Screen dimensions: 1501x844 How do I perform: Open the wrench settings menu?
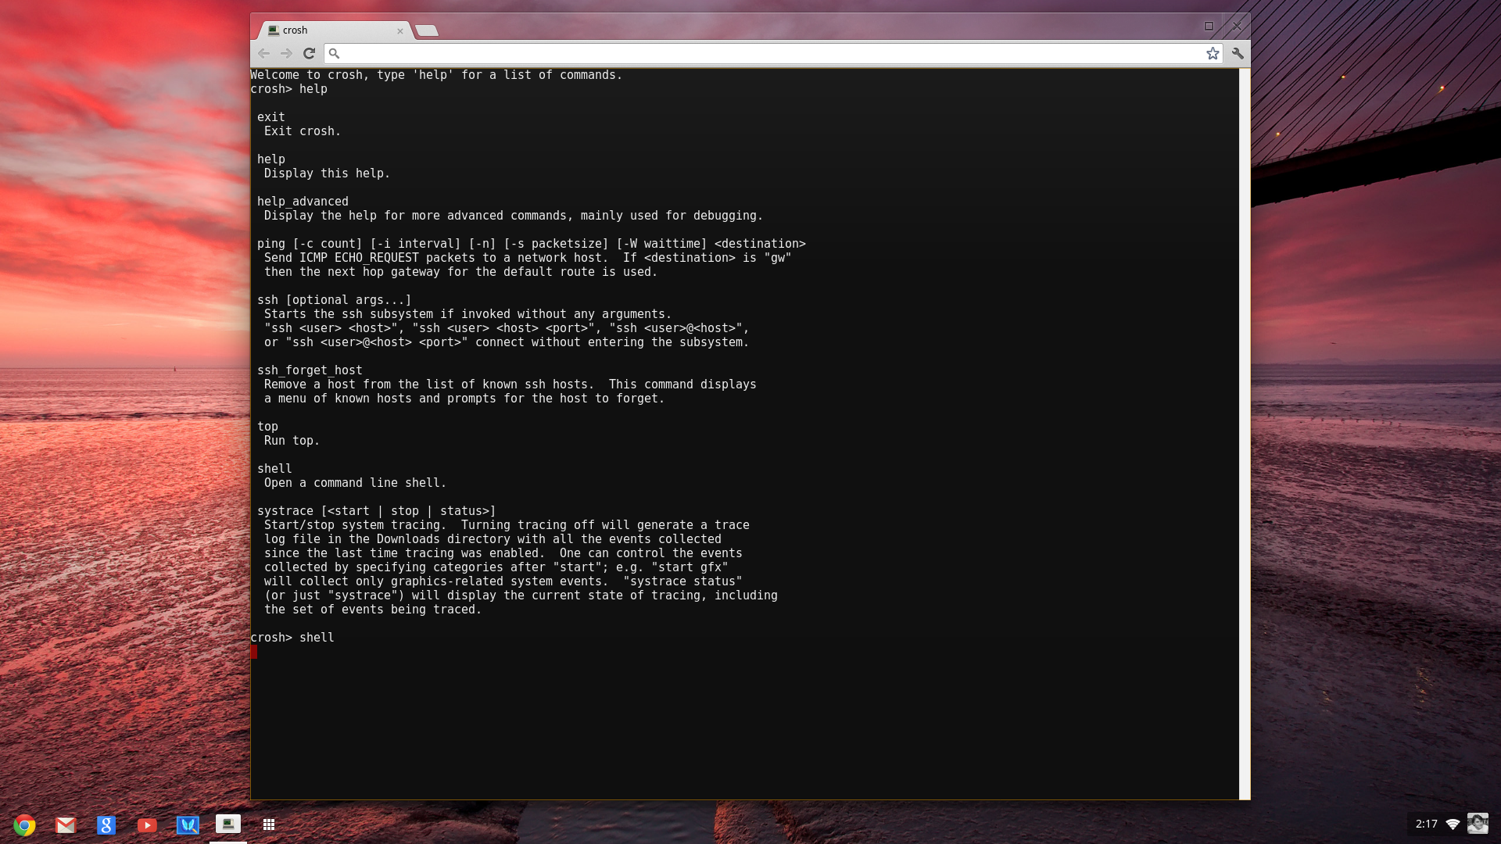tap(1238, 53)
